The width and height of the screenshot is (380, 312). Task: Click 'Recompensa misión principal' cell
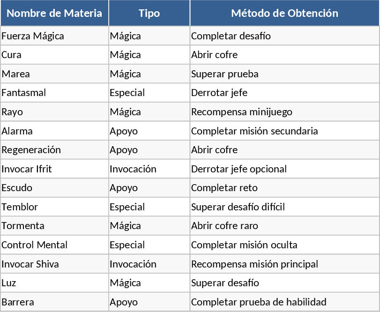tap(254, 264)
